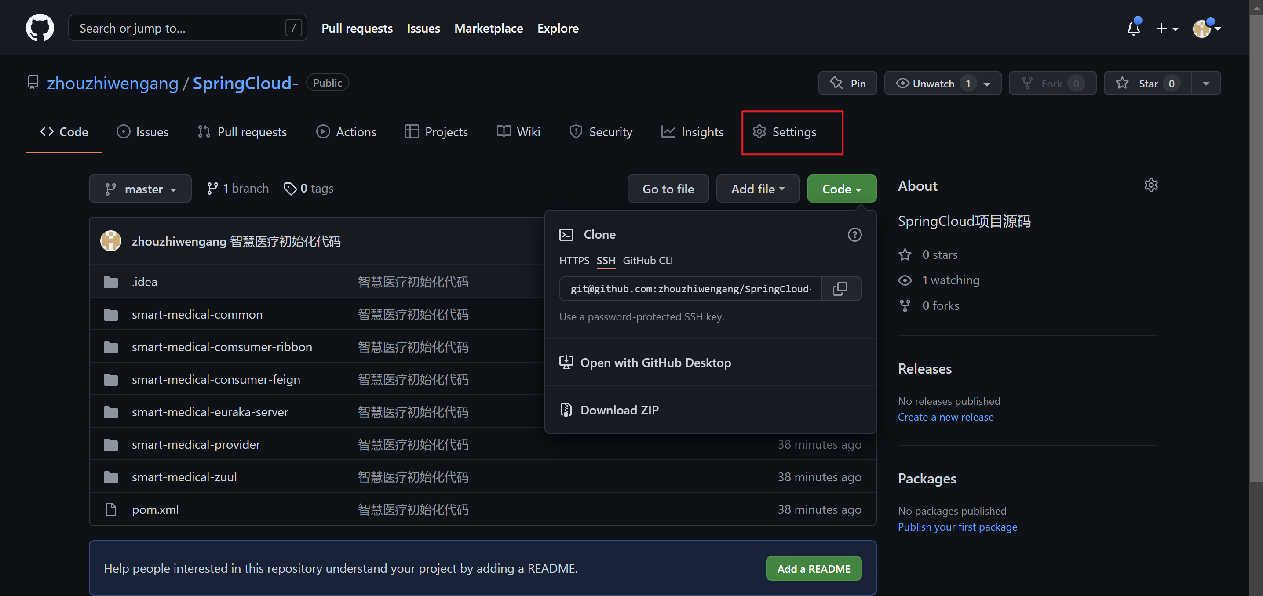Open the pom.xml file
Viewport: 1263px width, 596px height.
pos(155,509)
